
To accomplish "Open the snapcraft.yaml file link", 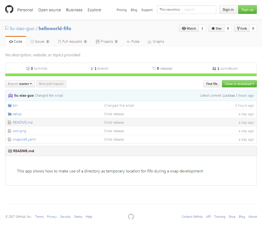I will (x=24, y=140).
